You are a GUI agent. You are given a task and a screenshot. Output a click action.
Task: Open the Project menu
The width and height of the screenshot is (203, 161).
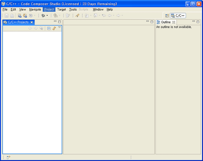49,10
